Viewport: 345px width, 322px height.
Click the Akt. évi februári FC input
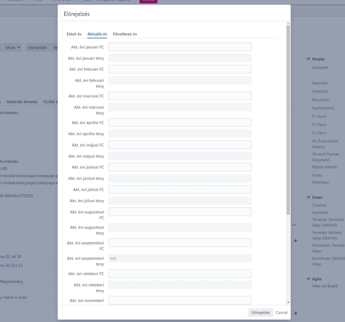point(180,69)
